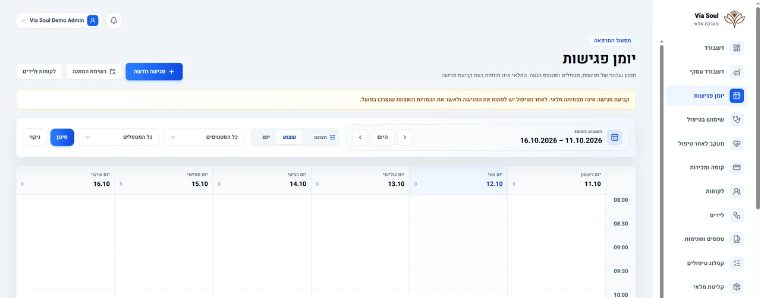
Task: Click the Via Soul flower logo
Action: pos(734,19)
